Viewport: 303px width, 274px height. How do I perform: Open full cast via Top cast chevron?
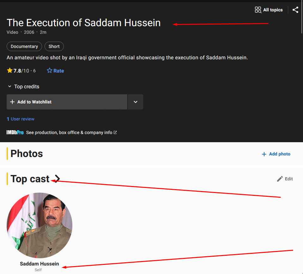click(x=57, y=178)
